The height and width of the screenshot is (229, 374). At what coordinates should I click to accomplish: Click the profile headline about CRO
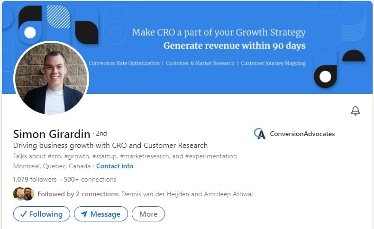(x=110, y=146)
